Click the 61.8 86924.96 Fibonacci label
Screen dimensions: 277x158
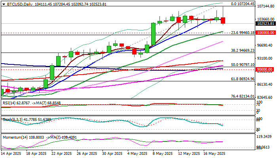coord(243,79)
